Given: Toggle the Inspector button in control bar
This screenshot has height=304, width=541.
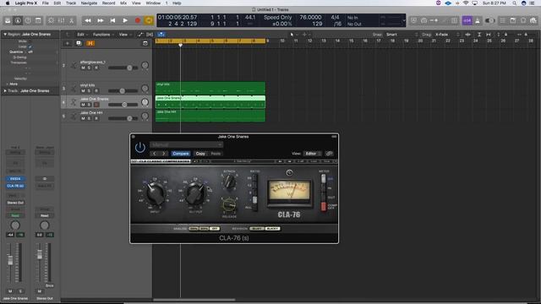Looking at the screenshot, I should (x=18, y=20).
